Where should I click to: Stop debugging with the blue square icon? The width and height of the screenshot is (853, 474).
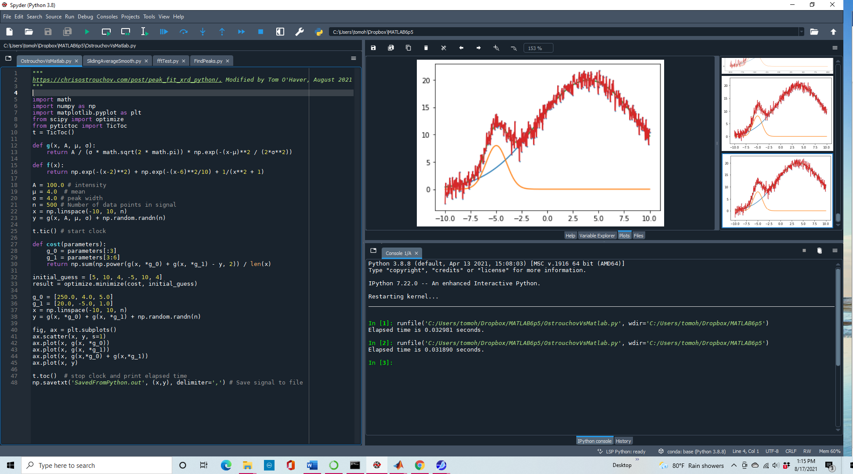coord(260,32)
